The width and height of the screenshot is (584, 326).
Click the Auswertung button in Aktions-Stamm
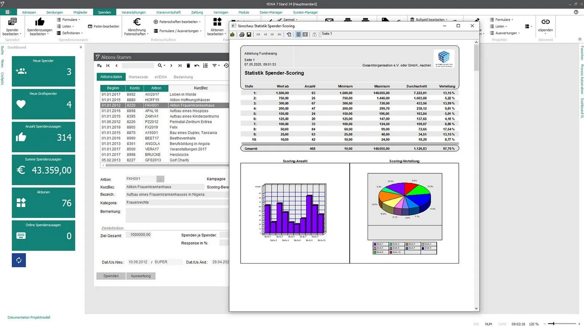141,276
